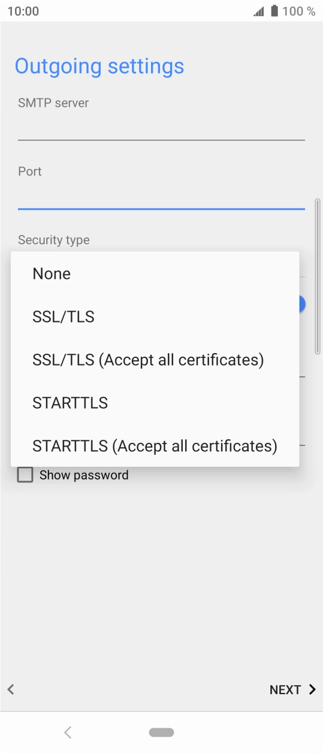Enable the Show password checkbox

pyautogui.click(x=25, y=475)
